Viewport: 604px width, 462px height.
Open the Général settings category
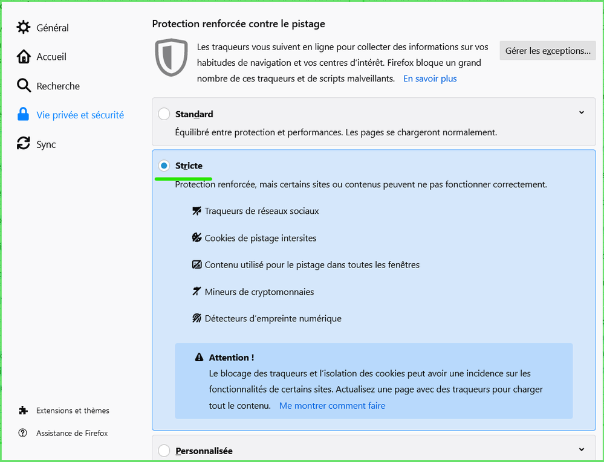pos(53,28)
